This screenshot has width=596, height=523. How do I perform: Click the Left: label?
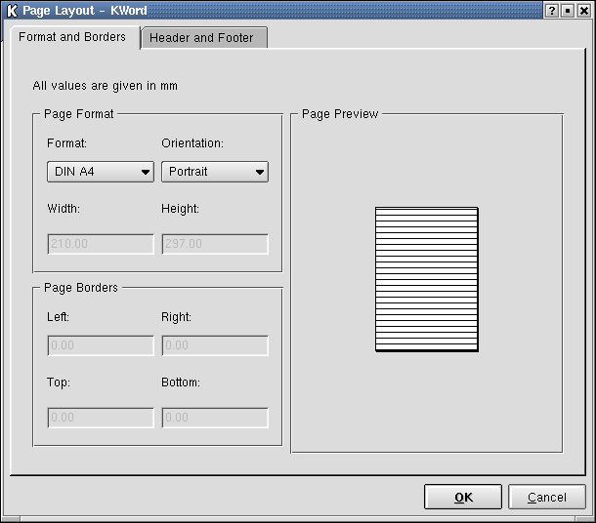(59, 317)
